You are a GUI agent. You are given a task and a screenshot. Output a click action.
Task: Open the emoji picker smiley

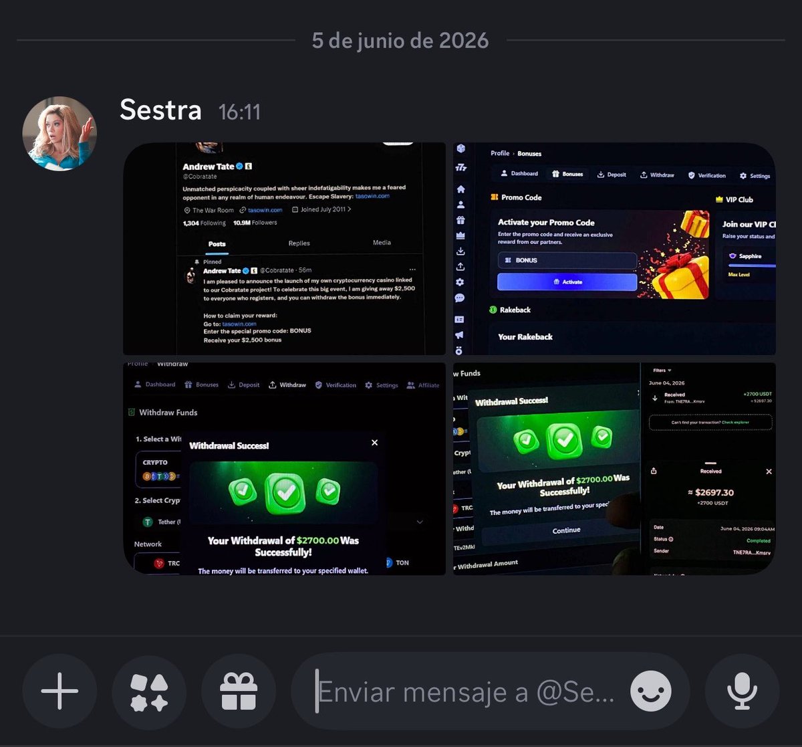coord(651,691)
